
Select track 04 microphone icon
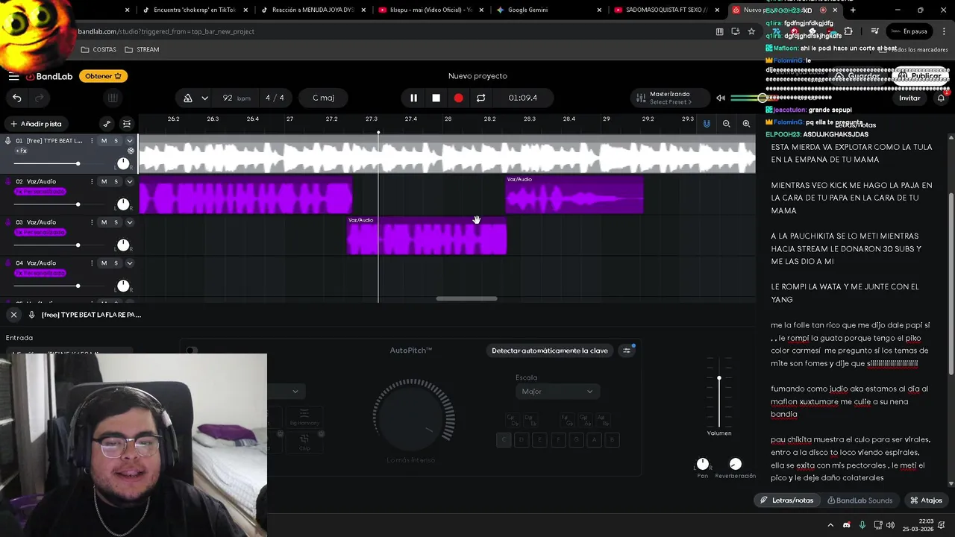click(7, 263)
